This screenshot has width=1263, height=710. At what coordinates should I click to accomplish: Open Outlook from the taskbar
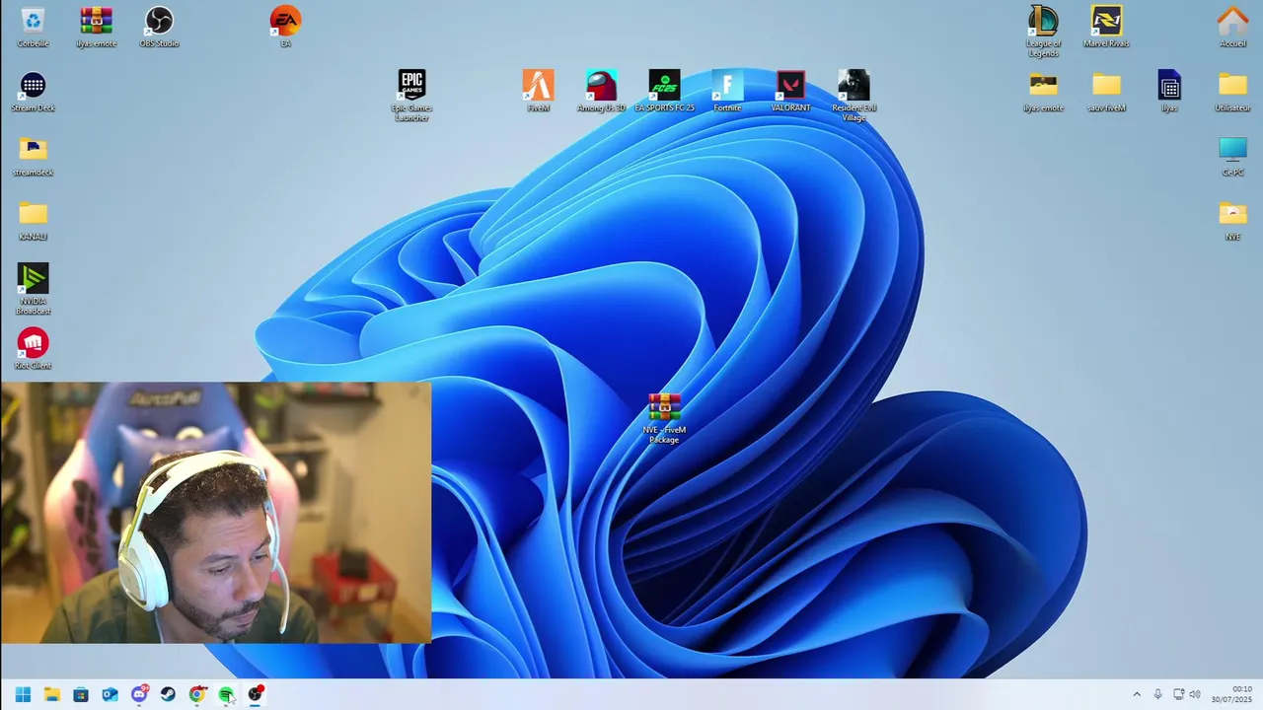pyautogui.click(x=111, y=694)
